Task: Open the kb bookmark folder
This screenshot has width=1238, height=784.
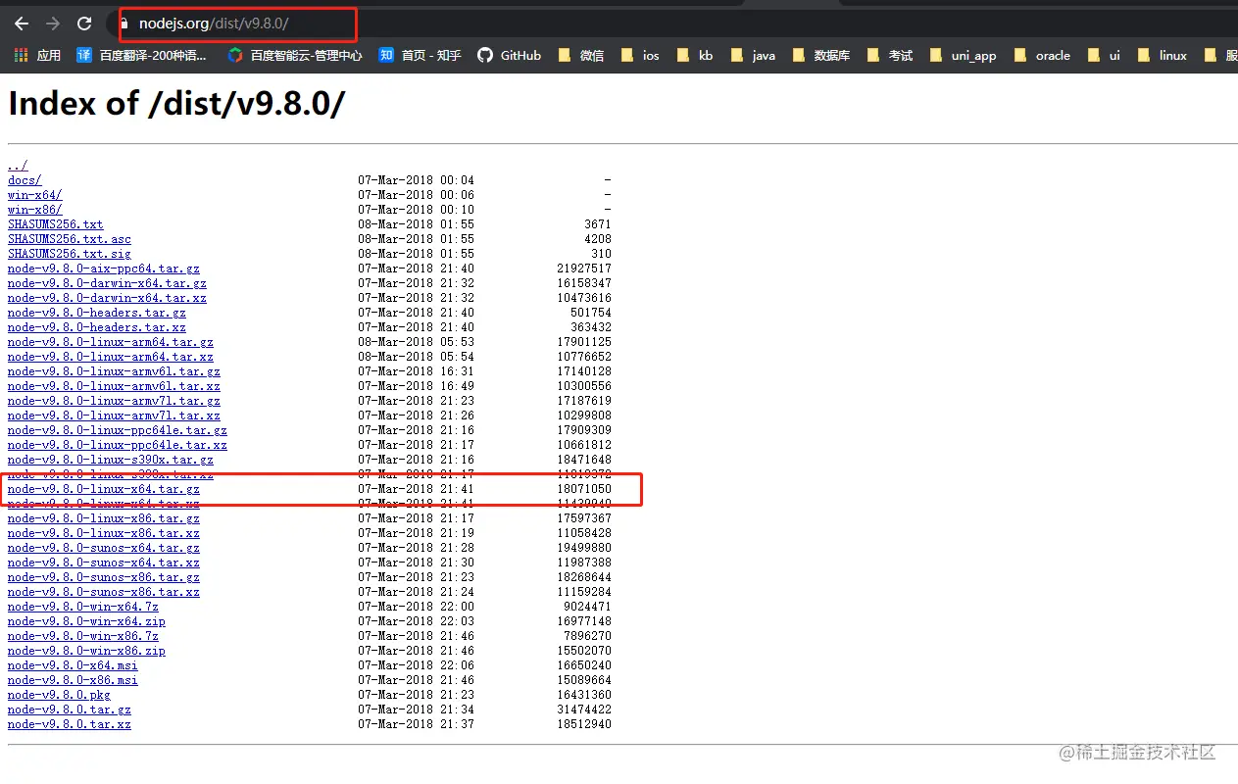Action: (x=694, y=56)
